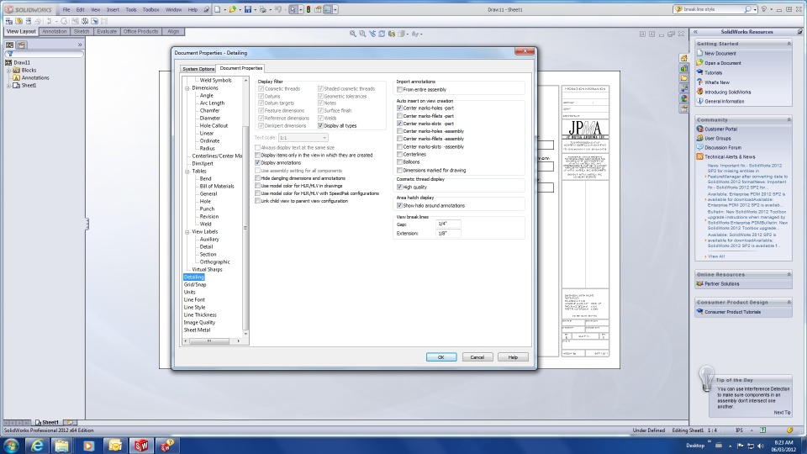
Task: Click the Save disk toolbar icon
Action: [247, 9]
